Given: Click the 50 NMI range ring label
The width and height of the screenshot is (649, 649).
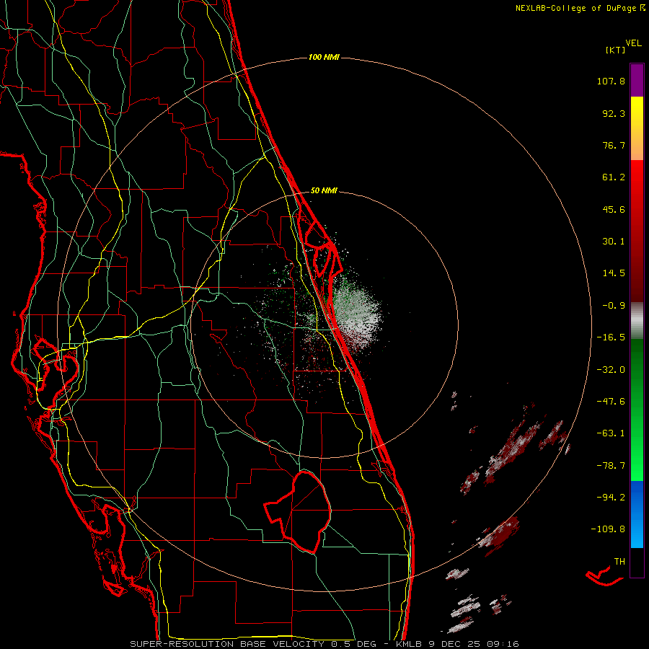Looking at the screenshot, I should click(324, 191).
